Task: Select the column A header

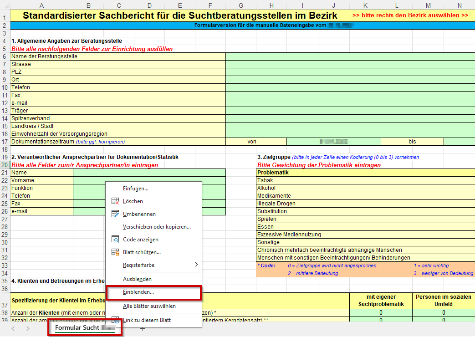Action: [x=41, y=5]
